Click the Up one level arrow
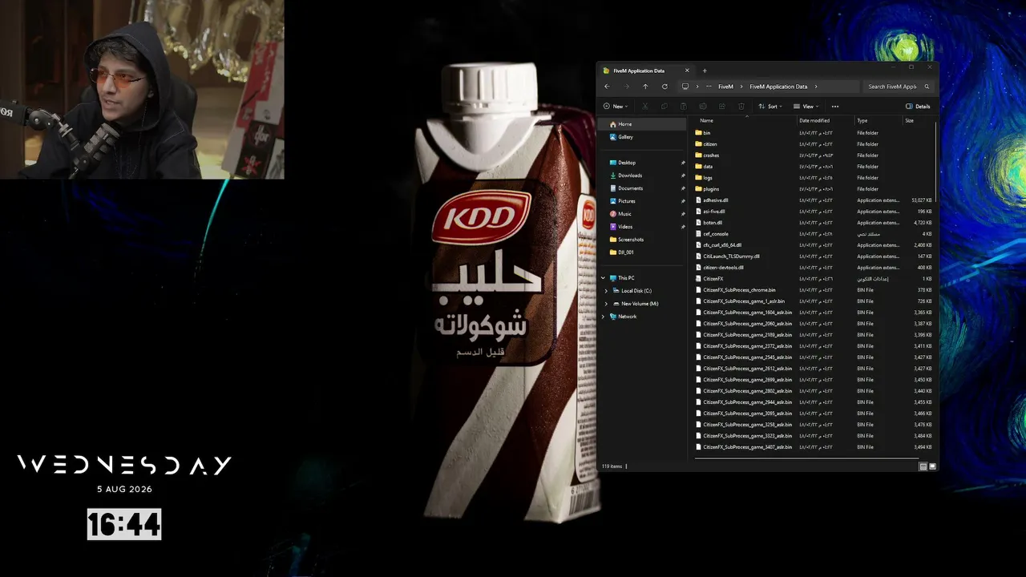Screen dimensions: 1026x577 tap(645, 87)
